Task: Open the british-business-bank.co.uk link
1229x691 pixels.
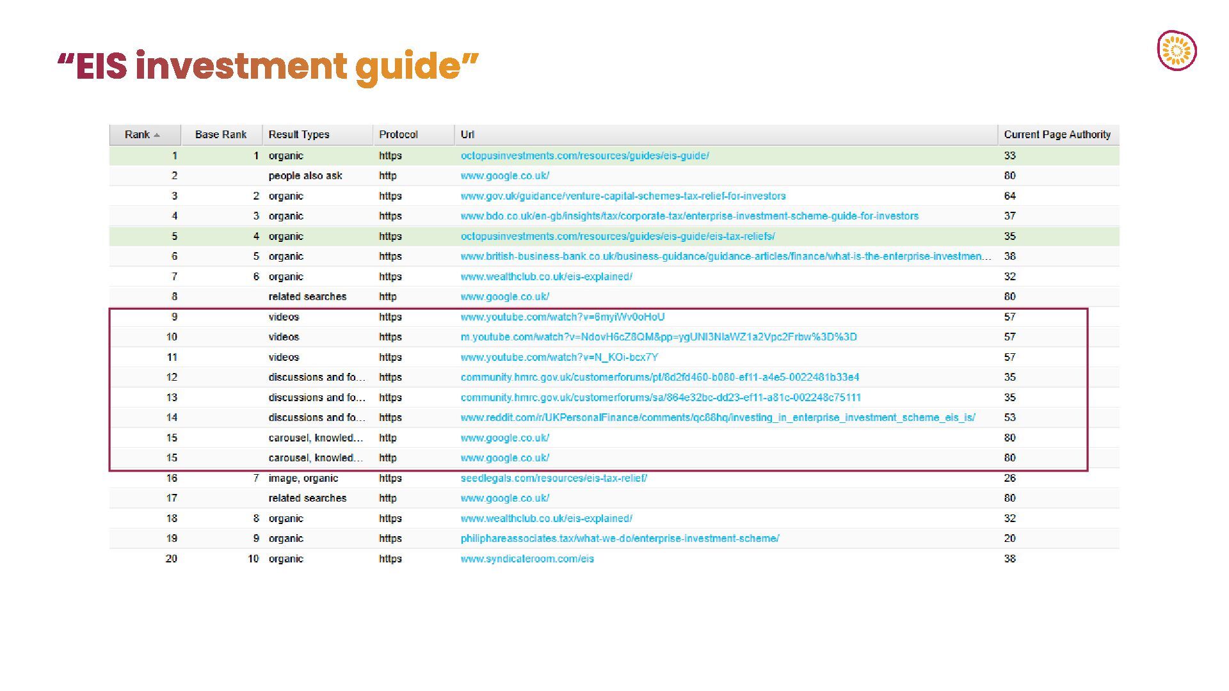Action: (x=725, y=256)
